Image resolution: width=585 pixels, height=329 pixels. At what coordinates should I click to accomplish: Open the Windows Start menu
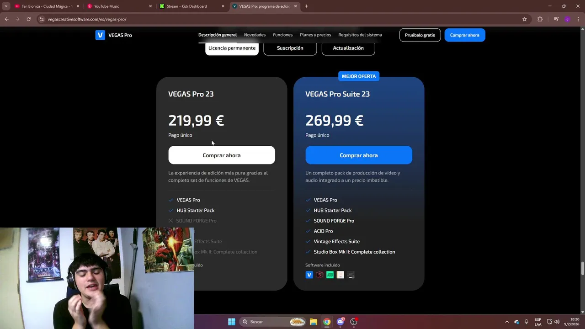[x=232, y=322]
